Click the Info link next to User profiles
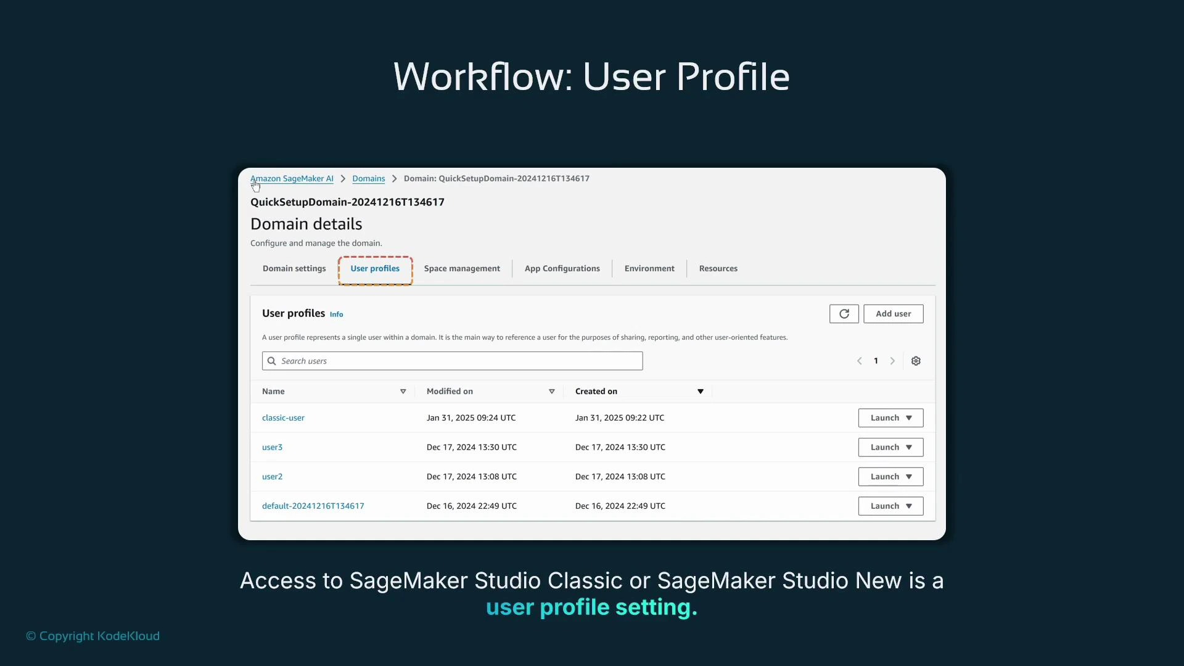1184x666 pixels. tap(337, 314)
